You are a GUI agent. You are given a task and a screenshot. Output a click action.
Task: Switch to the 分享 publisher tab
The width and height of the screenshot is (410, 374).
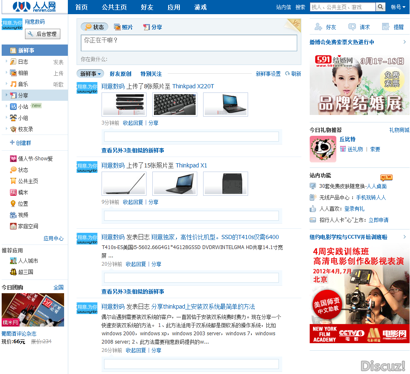[153, 27]
